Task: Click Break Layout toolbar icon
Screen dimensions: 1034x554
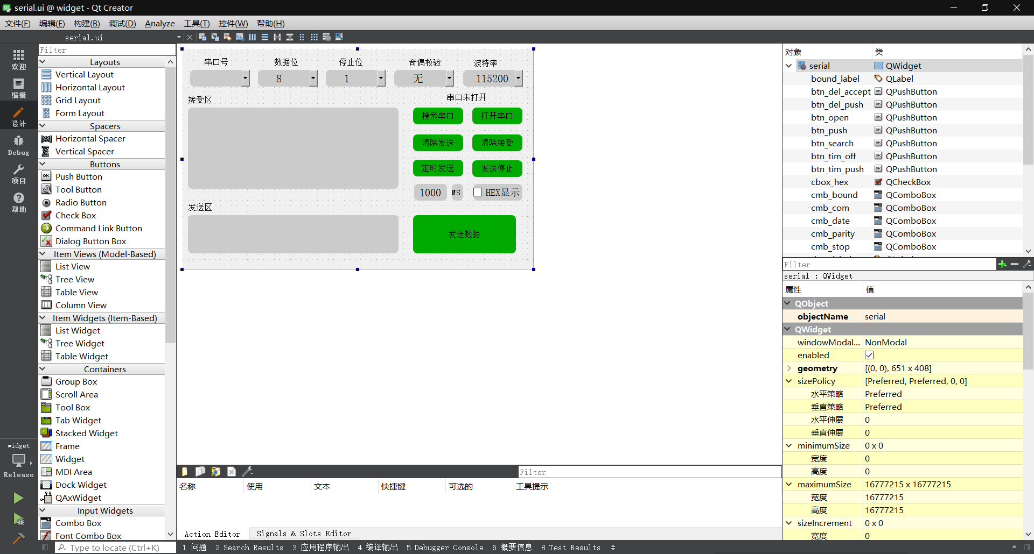Action: 326,37
